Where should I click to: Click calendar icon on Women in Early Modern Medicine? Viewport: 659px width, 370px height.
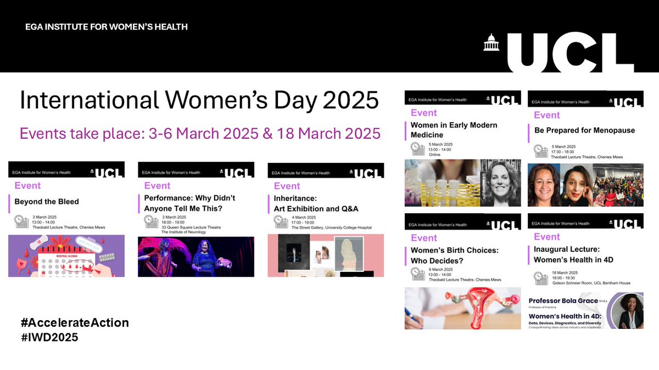point(417,149)
